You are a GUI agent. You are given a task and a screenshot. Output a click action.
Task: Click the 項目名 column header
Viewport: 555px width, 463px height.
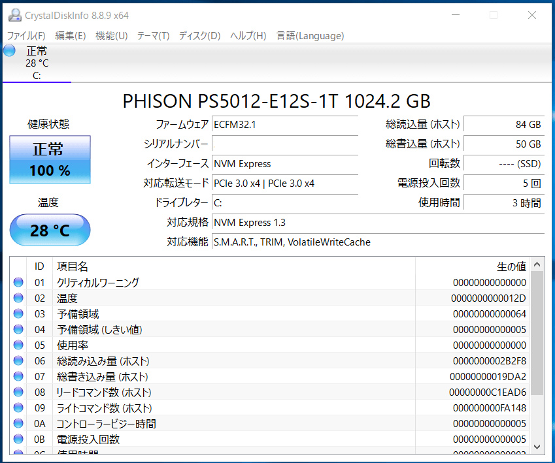click(x=233, y=266)
